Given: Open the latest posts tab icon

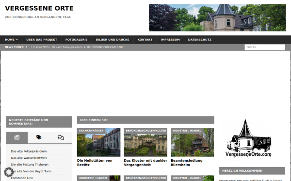Looking at the screenshot, I should point(17,137).
